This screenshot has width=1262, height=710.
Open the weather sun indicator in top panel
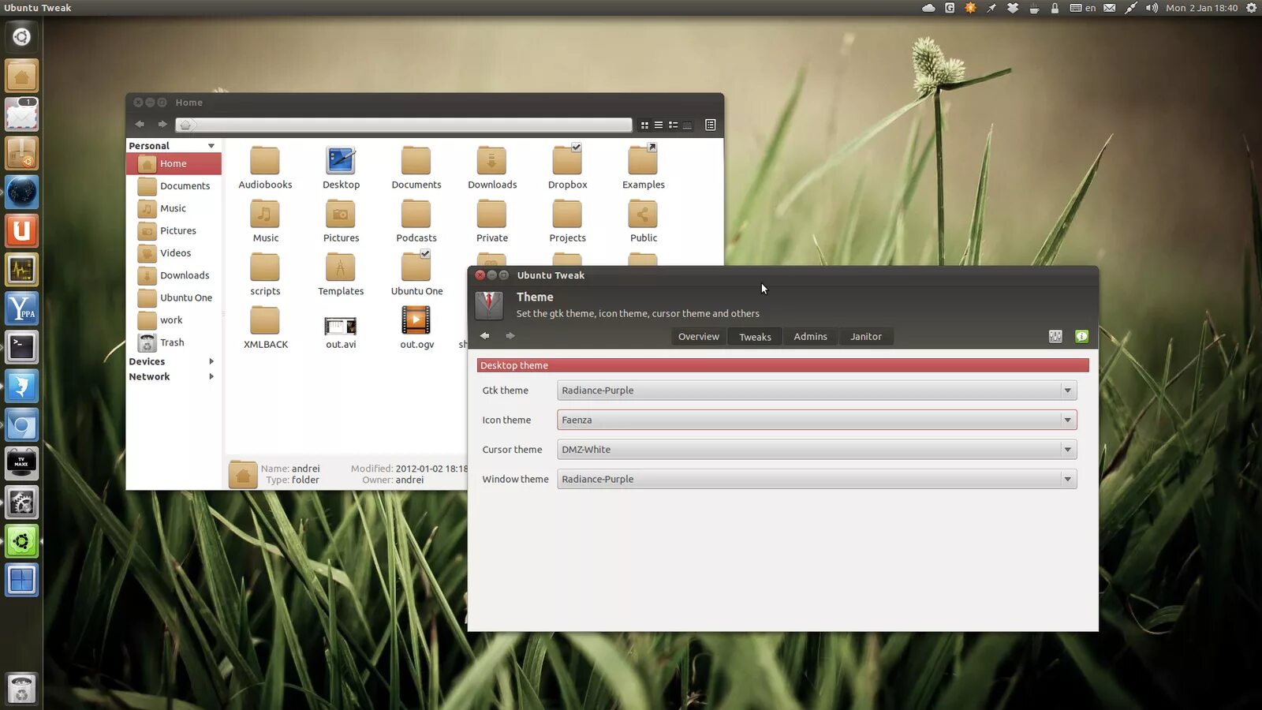970,8
